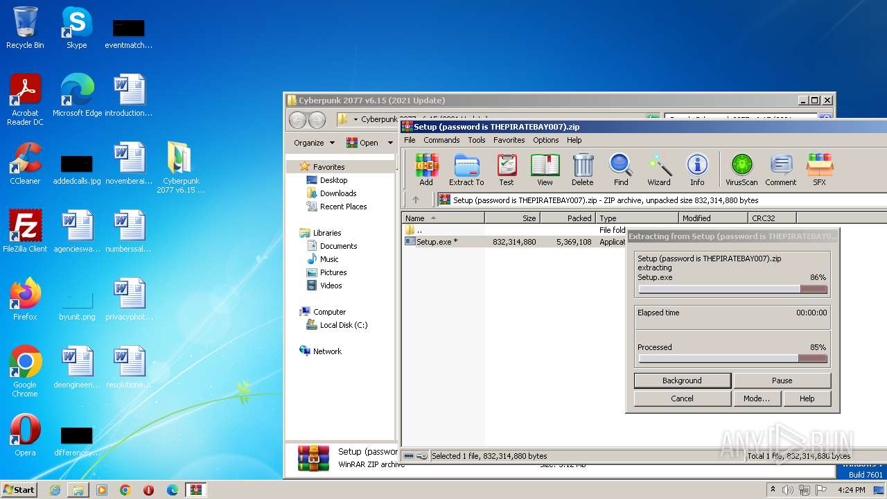The image size is (887, 499).
Task: Click the Background button
Action: [x=682, y=380]
